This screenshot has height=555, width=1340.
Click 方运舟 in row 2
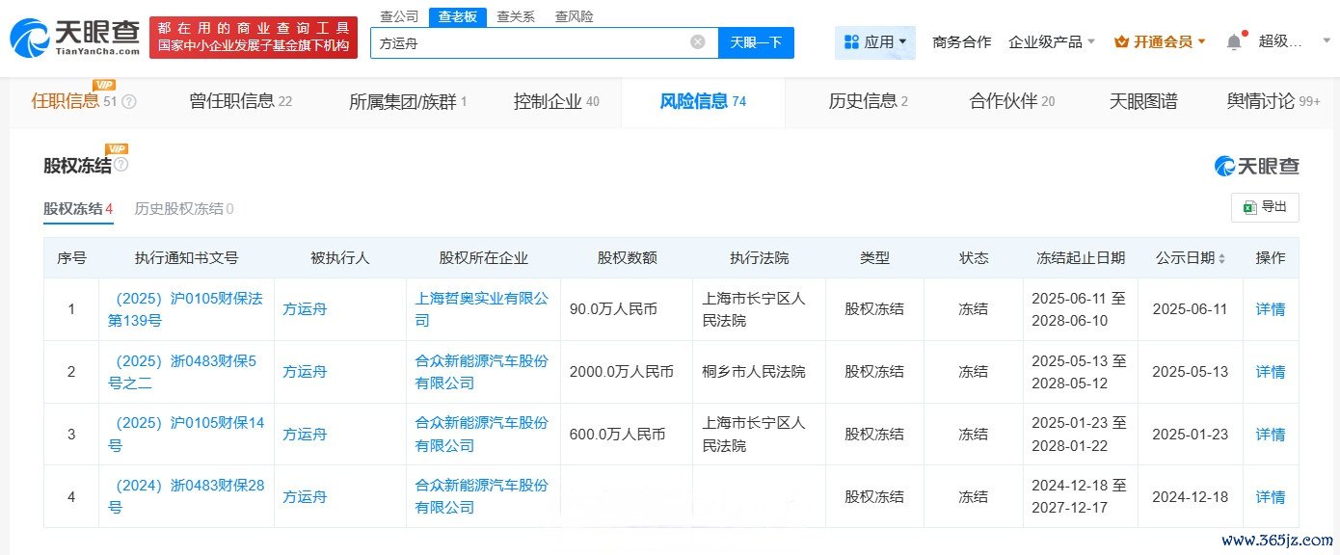305,372
